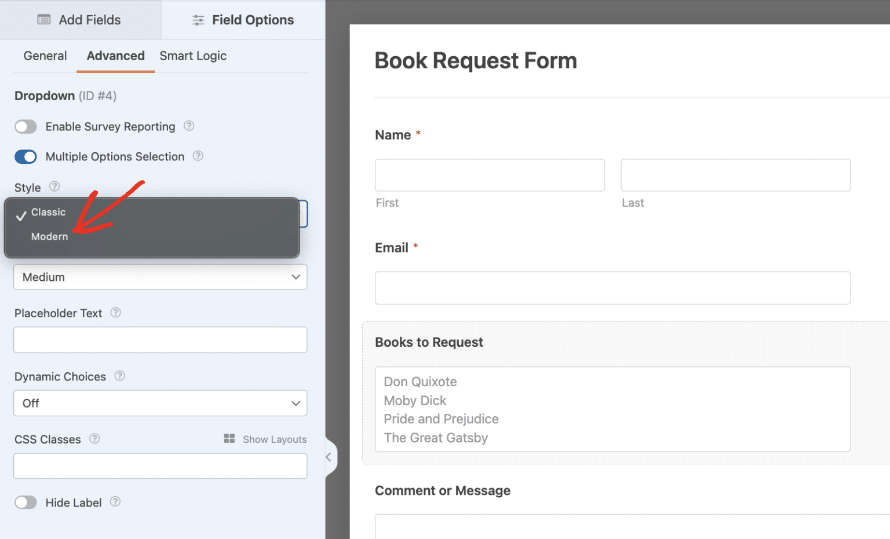The image size is (890, 539).
Task: Open the Dynamic Choices dropdown
Action: pyautogui.click(x=160, y=403)
